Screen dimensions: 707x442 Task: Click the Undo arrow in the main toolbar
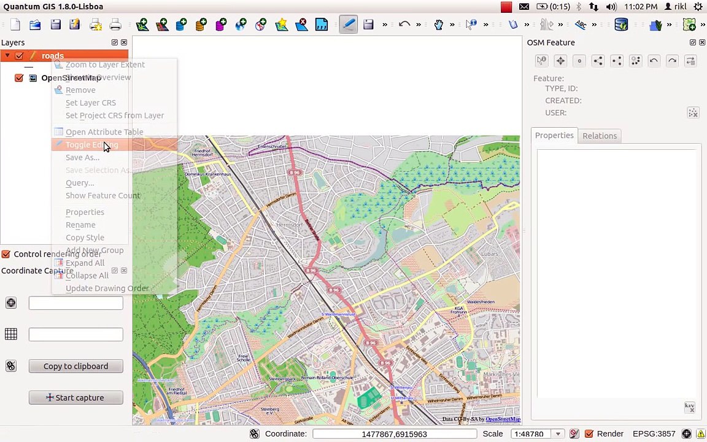coord(404,25)
